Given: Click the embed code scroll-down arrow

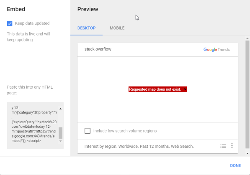Looking at the screenshot, I should tap(60, 141).
